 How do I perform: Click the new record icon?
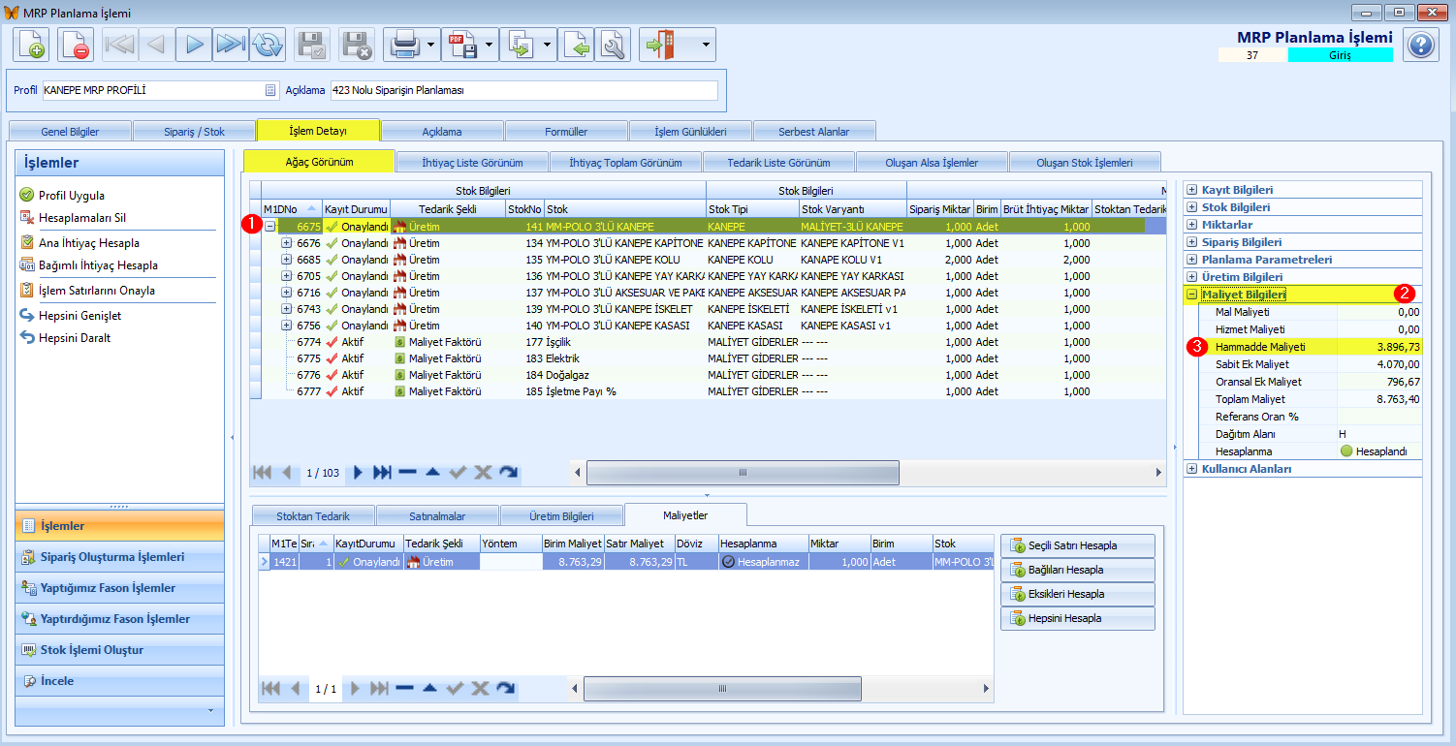pyautogui.click(x=31, y=45)
